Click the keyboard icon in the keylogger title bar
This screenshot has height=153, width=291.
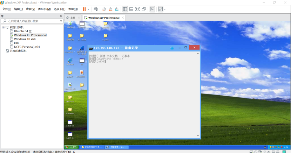point(91,48)
